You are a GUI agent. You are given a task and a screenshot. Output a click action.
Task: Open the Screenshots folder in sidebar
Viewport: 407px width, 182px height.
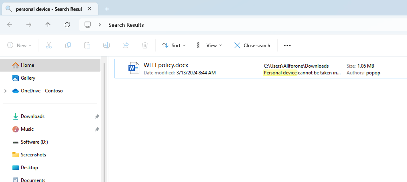(33, 155)
